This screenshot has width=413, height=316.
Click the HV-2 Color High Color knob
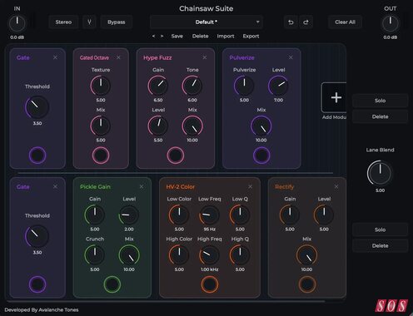click(179, 255)
